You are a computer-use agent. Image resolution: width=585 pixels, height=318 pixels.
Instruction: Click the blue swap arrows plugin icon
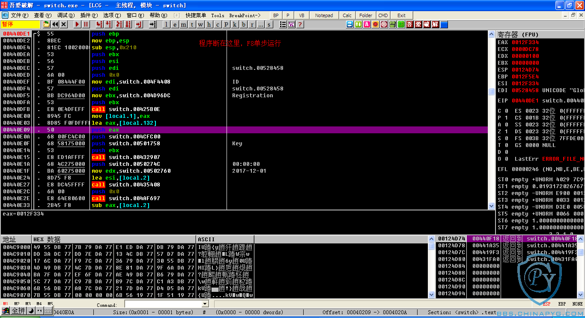pyautogui.click(x=350, y=24)
